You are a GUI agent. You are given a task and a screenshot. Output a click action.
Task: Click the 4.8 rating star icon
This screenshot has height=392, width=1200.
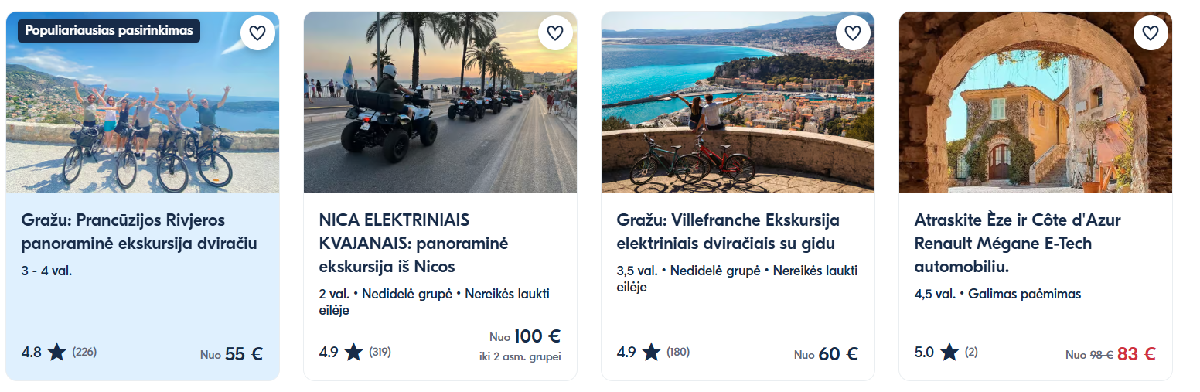(x=56, y=353)
